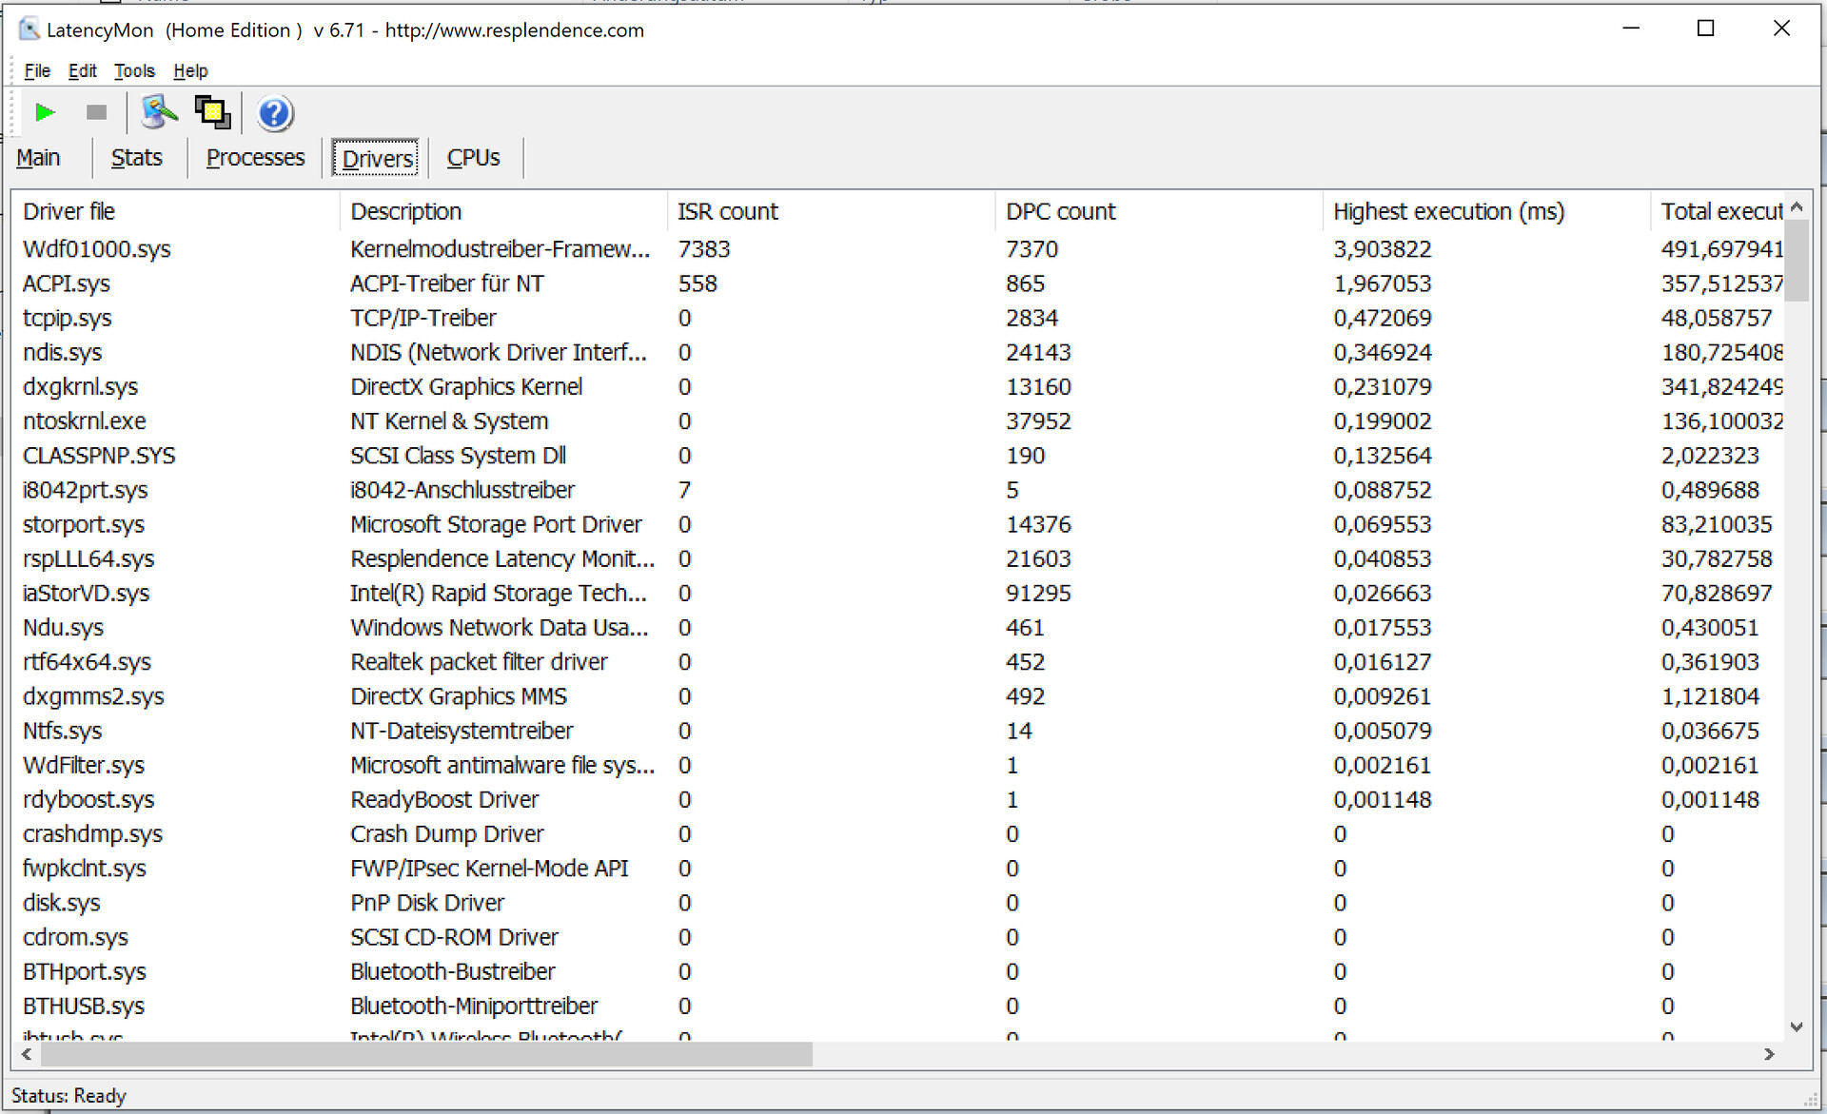Viewport: 1827px width, 1114px height.
Task: Click the ISR count column header
Action: [727, 211]
